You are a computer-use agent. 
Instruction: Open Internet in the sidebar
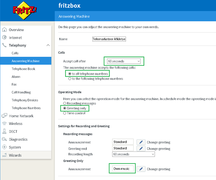pyautogui.click(x=15, y=38)
